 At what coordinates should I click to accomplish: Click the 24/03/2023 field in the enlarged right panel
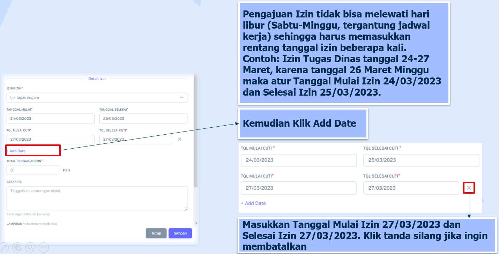click(298, 160)
